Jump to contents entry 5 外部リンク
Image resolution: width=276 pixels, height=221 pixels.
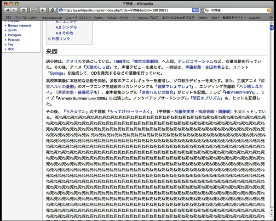59,39
